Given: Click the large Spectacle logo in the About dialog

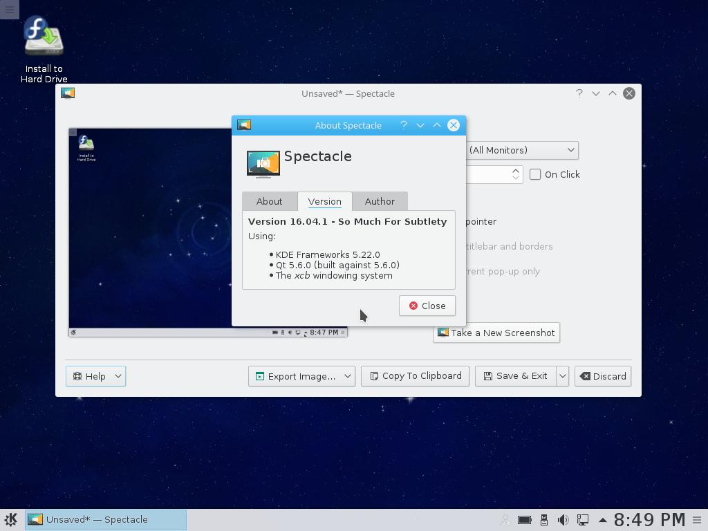Looking at the screenshot, I should pyautogui.click(x=263, y=164).
